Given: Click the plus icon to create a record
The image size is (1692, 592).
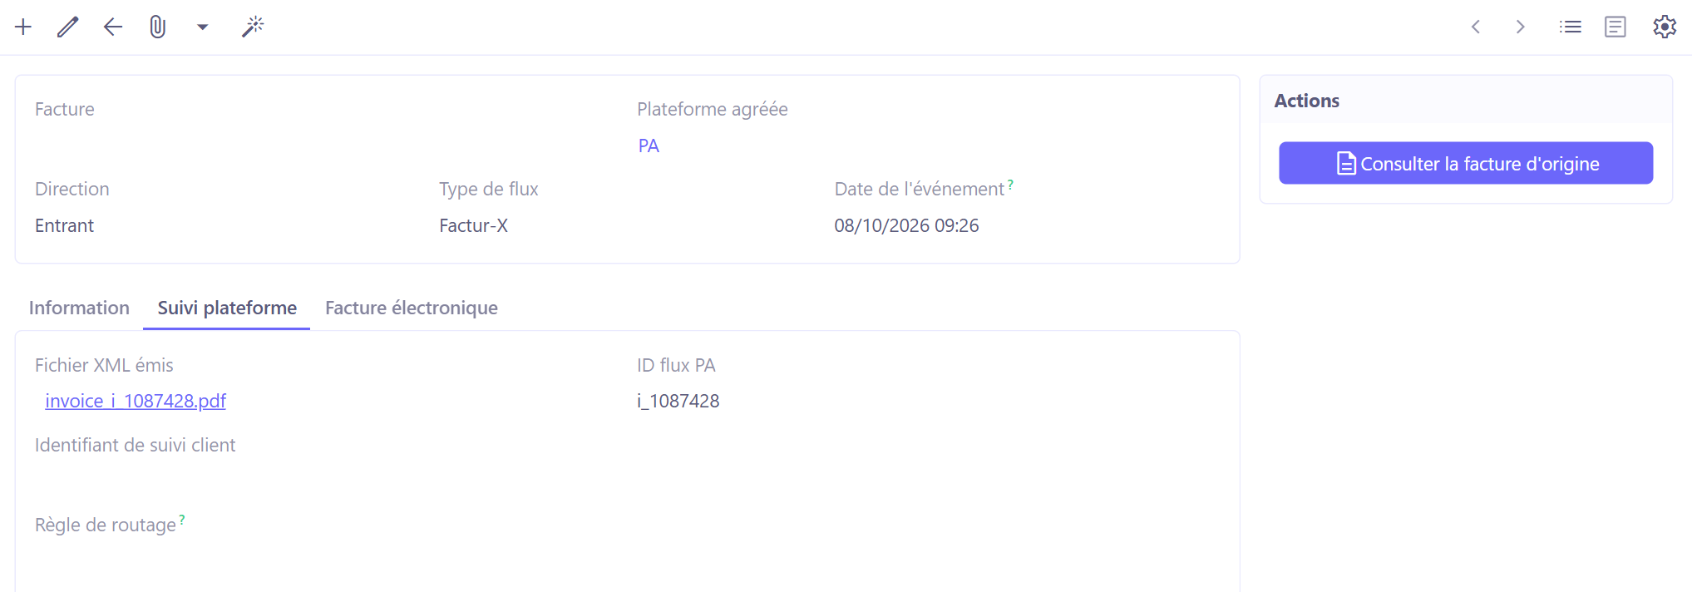Looking at the screenshot, I should tap(23, 27).
